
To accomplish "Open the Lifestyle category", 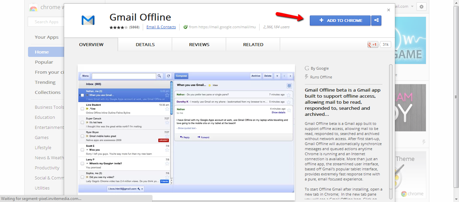I will coord(43,147).
